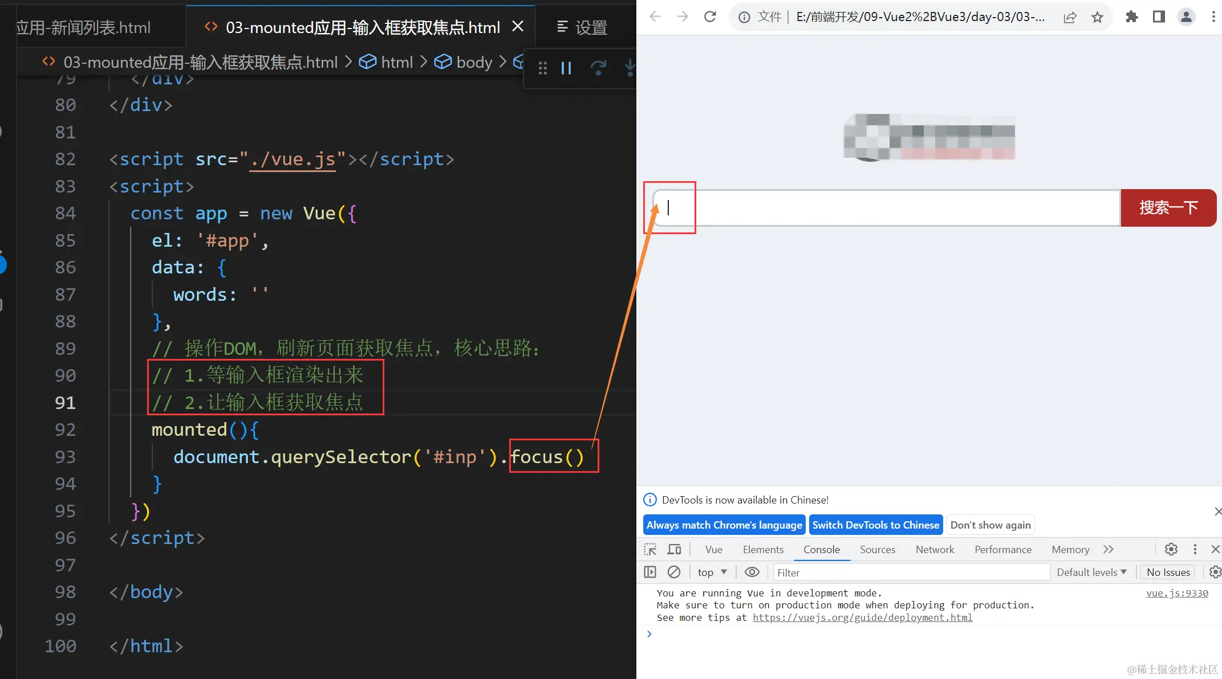1222x679 pixels.
Task: Click the body breadcrumb item
Action: point(463,62)
